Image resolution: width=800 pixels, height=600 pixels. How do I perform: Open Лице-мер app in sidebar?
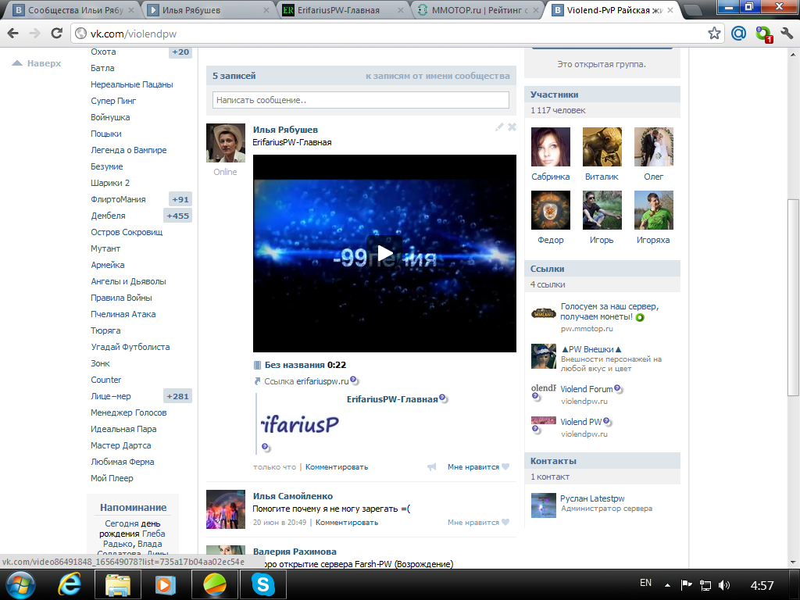pos(111,396)
